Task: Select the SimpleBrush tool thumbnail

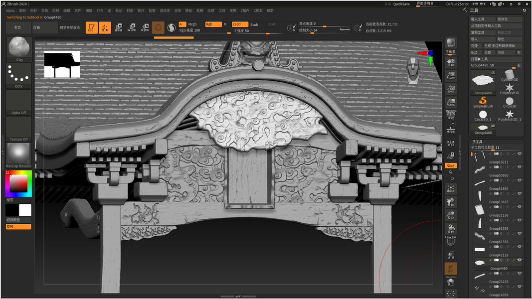Action: tap(483, 102)
